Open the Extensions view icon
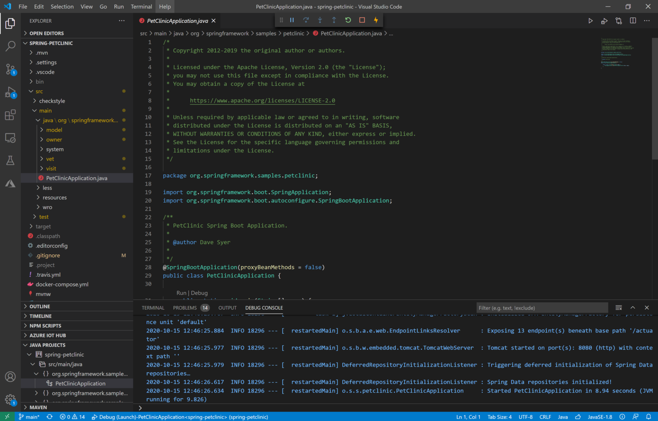Viewport: 658px width, 421px height. click(x=10, y=115)
